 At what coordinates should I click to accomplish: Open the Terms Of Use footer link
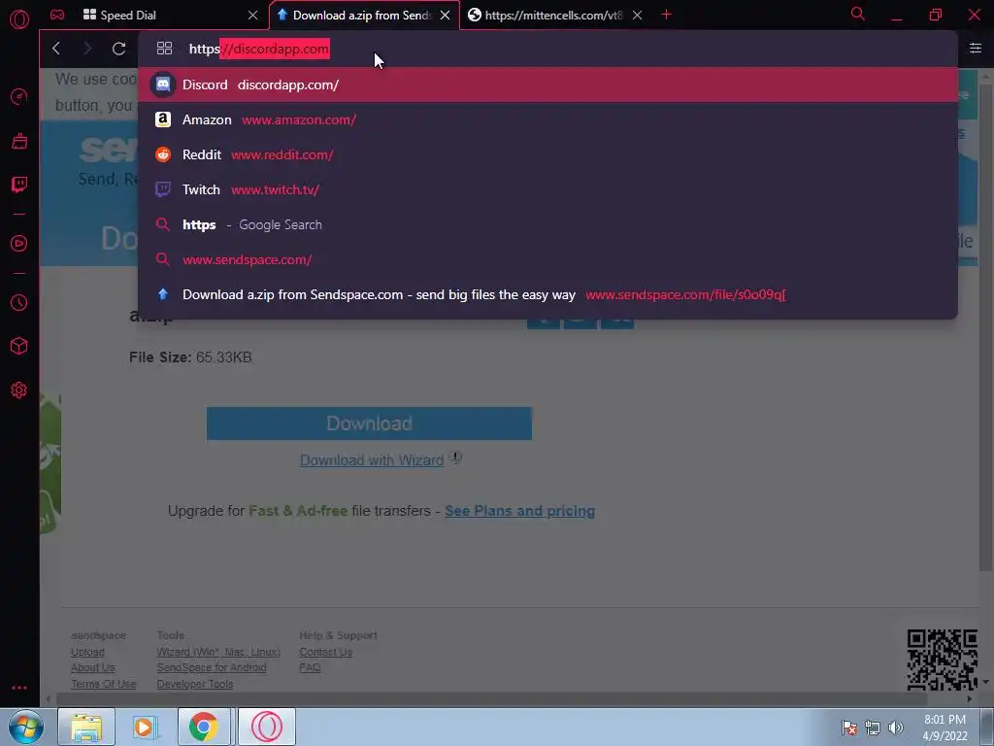(x=103, y=684)
